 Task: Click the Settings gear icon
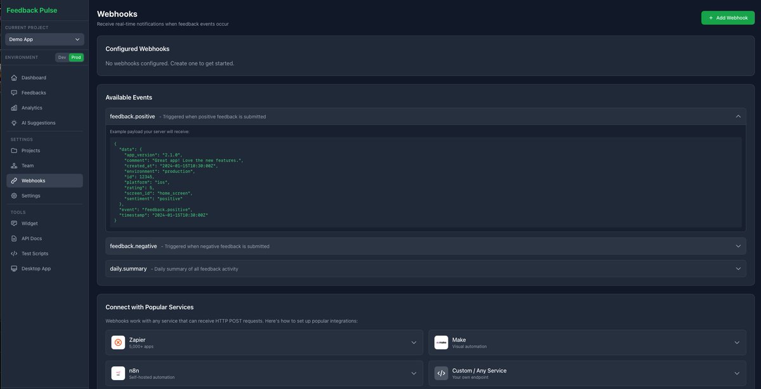pos(15,196)
